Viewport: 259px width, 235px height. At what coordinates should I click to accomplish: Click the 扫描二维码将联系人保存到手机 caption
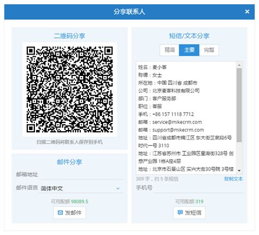click(69, 142)
